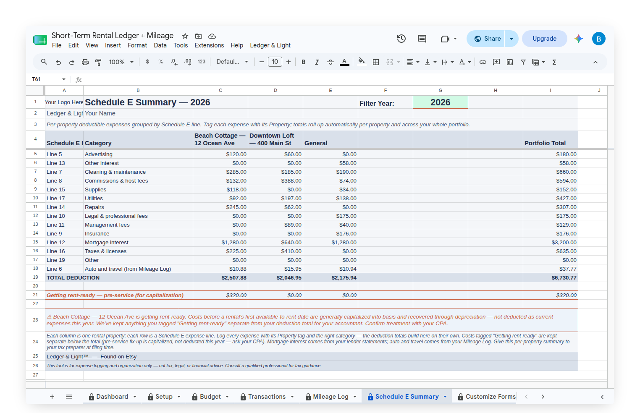Image resolution: width=640 pixels, height=413 pixels.
Task: Open the fill color picker
Action: [362, 62]
